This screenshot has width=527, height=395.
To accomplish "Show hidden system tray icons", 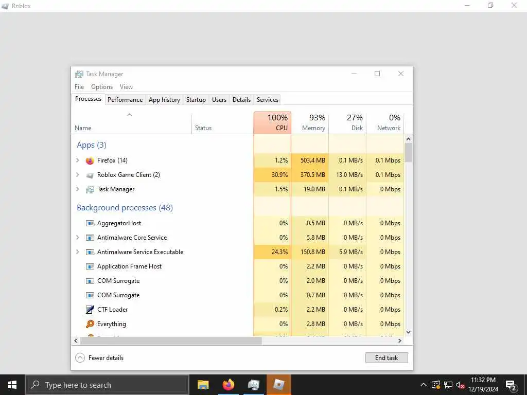I will (424, 385).
